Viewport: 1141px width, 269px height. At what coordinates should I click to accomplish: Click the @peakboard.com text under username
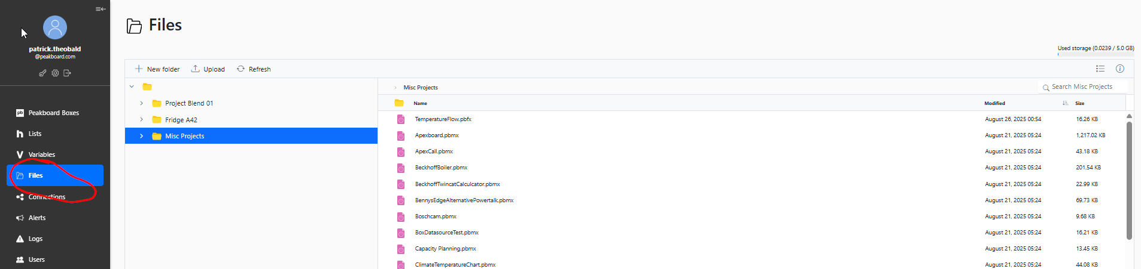pyautogui.click(x=55, y=57)
